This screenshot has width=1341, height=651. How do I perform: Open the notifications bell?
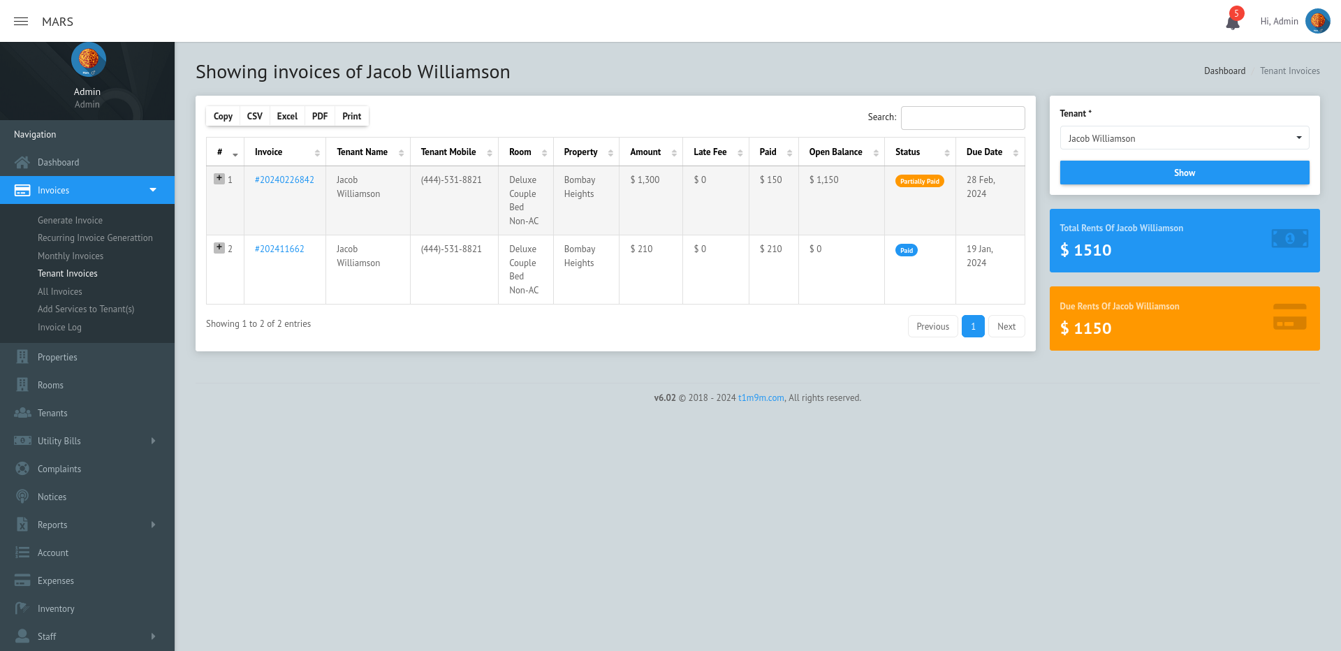pyautogui.click(x=1233, y=22)
